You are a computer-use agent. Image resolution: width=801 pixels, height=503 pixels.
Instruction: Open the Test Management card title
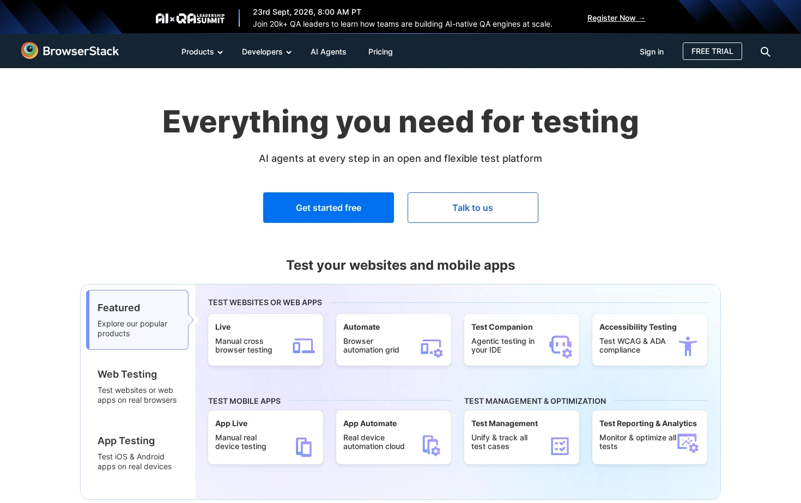click(x=505, y=423)
